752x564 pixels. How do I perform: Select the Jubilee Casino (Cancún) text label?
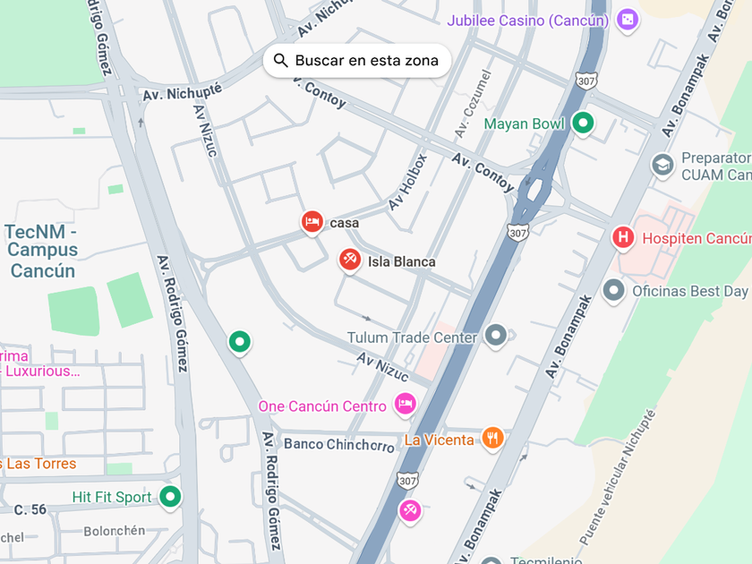click(528, 21)
